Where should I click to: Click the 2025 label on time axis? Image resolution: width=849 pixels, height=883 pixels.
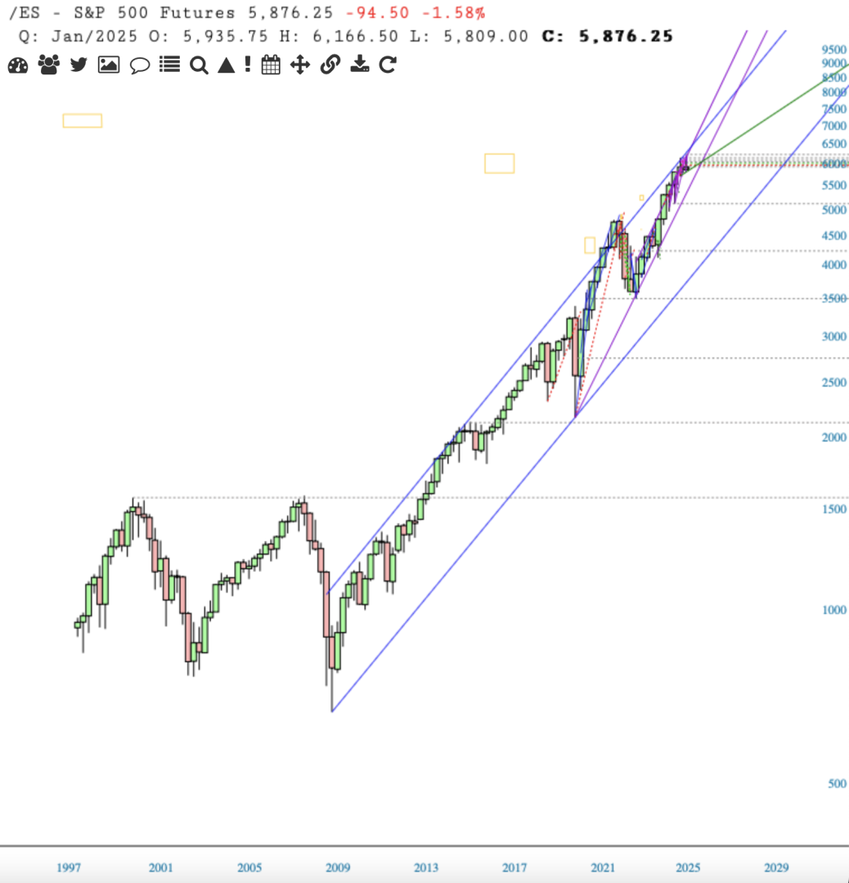[688, 867]
